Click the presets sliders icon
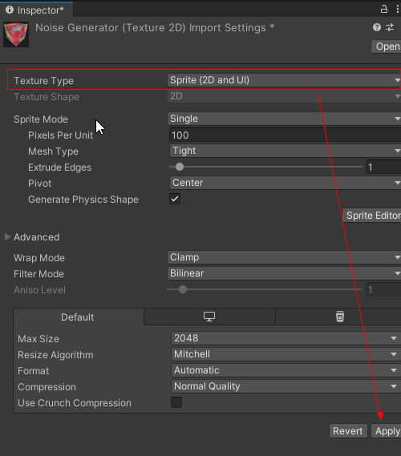 [x=390, y=27]
